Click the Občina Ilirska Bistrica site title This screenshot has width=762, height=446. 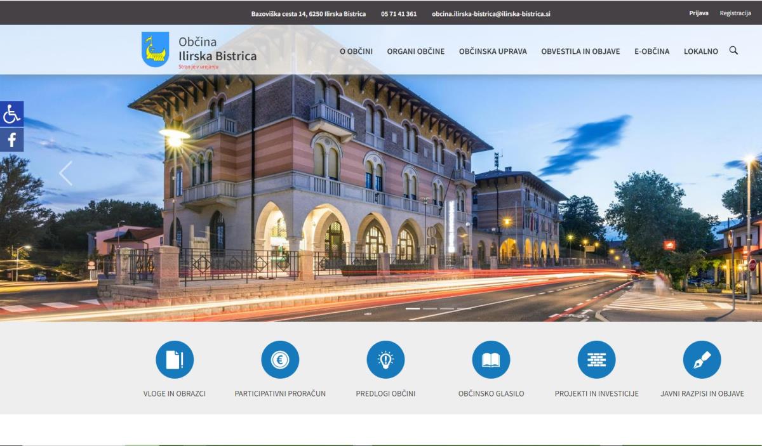[x=217, y=48]
